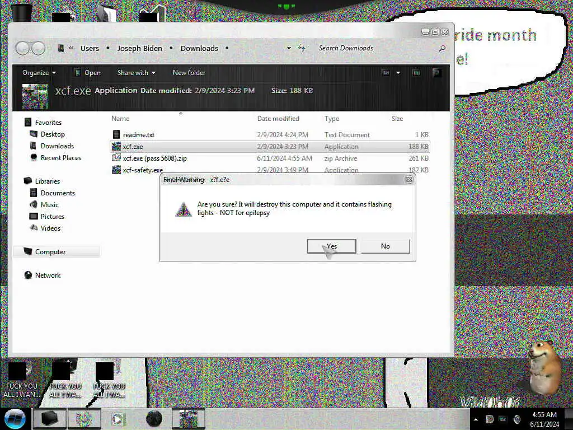Click the Back navigation button

point(22,48)
